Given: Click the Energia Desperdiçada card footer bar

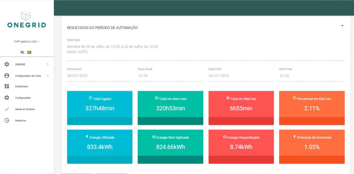Looking at the screenshot, I should (x=241, y=160).
